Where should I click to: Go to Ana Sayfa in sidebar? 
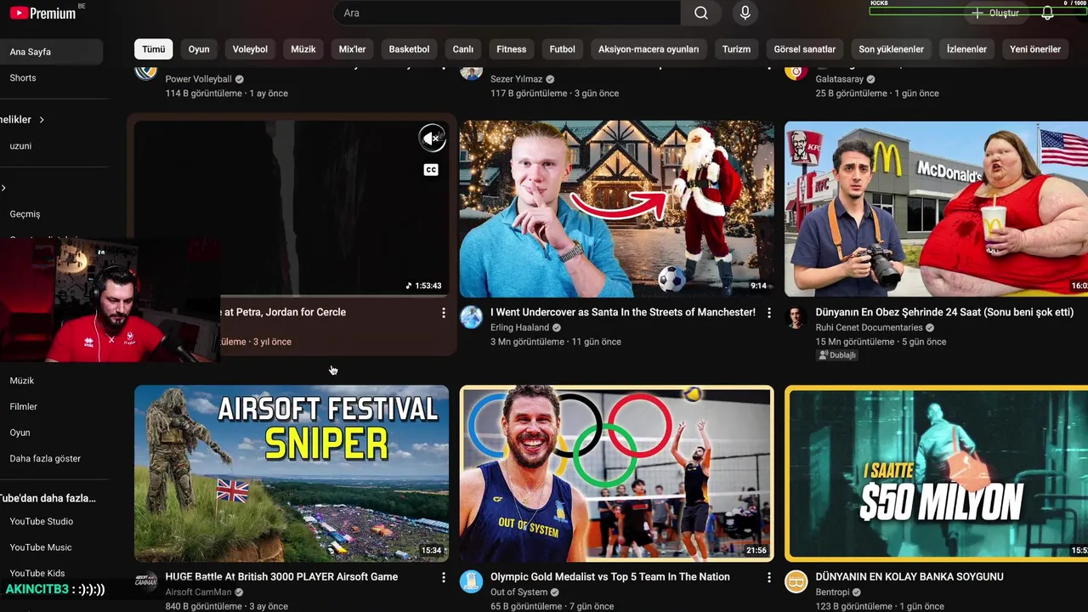click(x=51, y=52)
